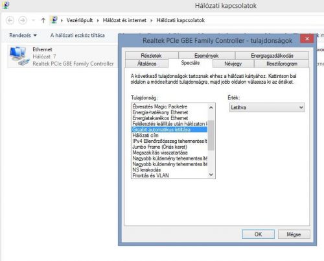Select Felélesztés leállítás után hálózaton property
Image resolution: width=324 pixels, height=261 pixels.
pyautogui.click(x=170, y=124)
